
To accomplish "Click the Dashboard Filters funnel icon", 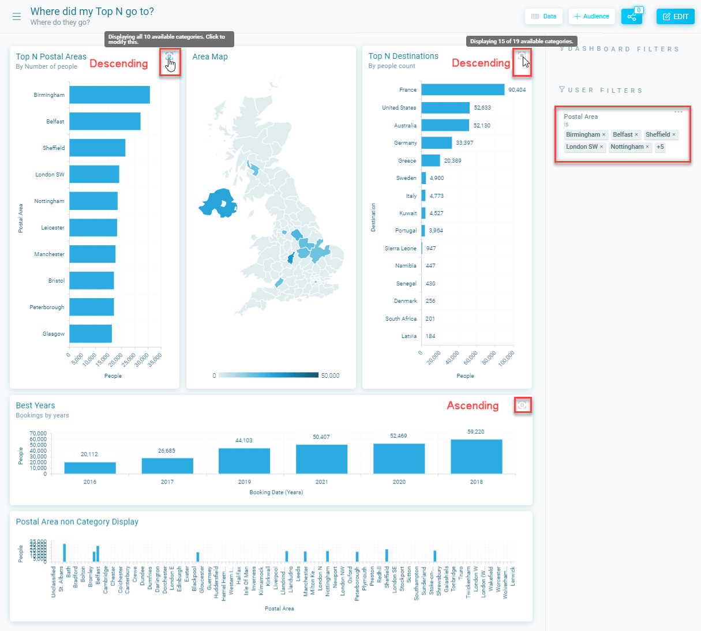I will pos(563,48).
